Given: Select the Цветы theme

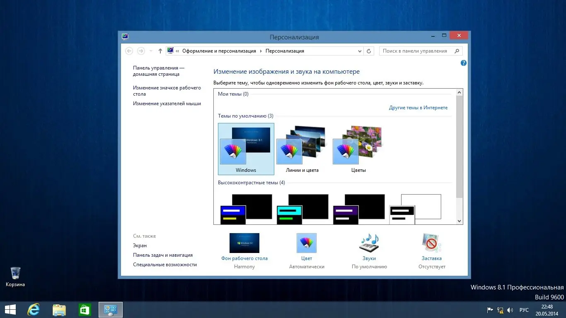Looking at the screenshot, I should tap(358, 145).
